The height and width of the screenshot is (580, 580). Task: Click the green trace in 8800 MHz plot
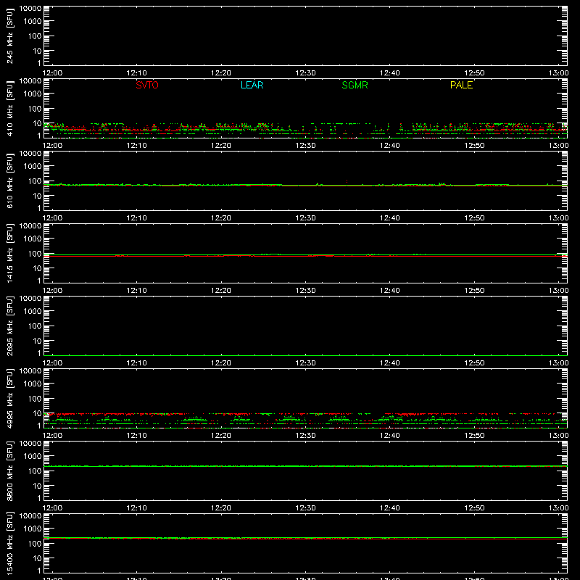click(x=305, y=466)
